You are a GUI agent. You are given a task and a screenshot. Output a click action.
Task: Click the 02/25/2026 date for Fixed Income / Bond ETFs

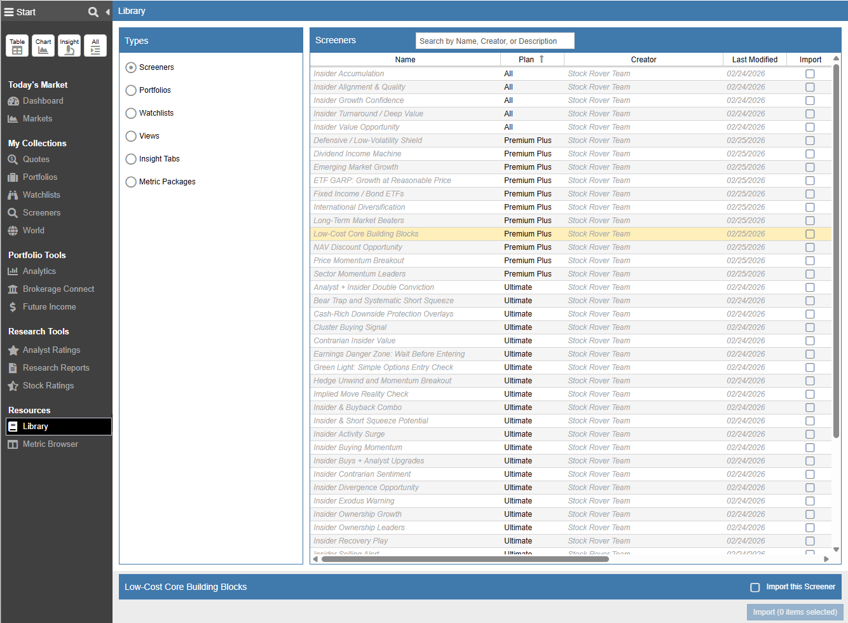pyautogui.click(x=746, y=194)
